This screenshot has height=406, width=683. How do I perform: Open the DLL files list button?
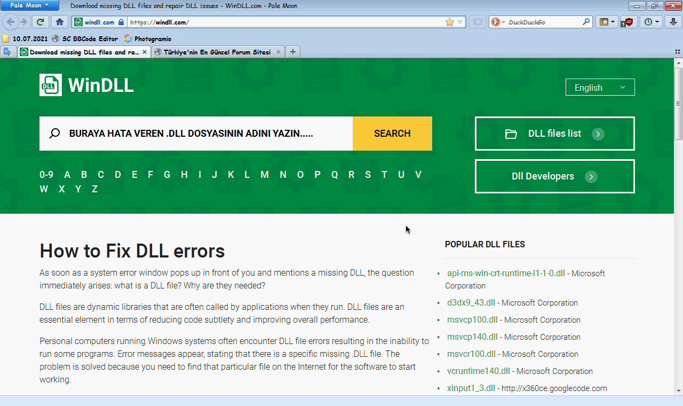555,134
